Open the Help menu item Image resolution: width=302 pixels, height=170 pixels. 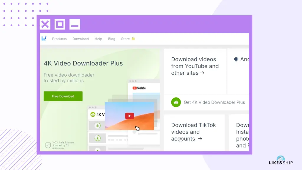pos(98,39)
